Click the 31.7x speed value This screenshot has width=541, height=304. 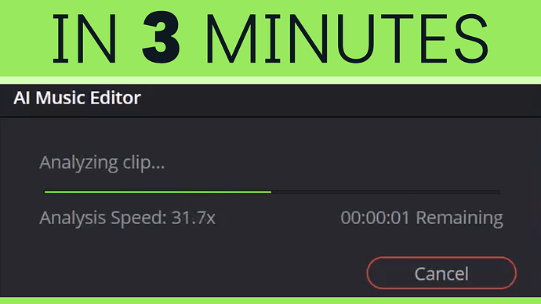coord(193,218)
